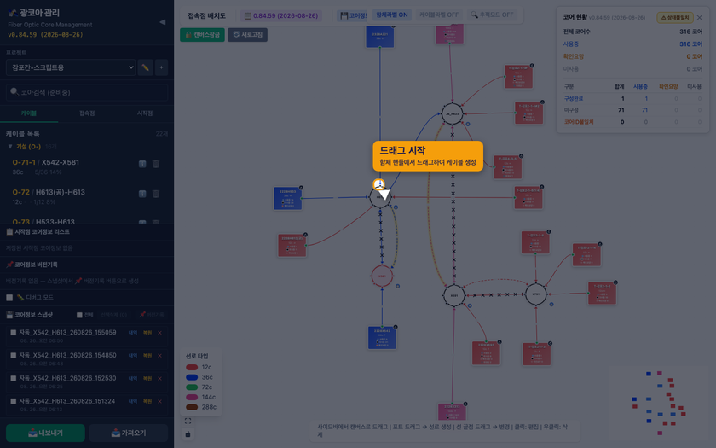Click the pin 버전기록 icon button
This screenshot has height=448, width=716.
point(152,315)
